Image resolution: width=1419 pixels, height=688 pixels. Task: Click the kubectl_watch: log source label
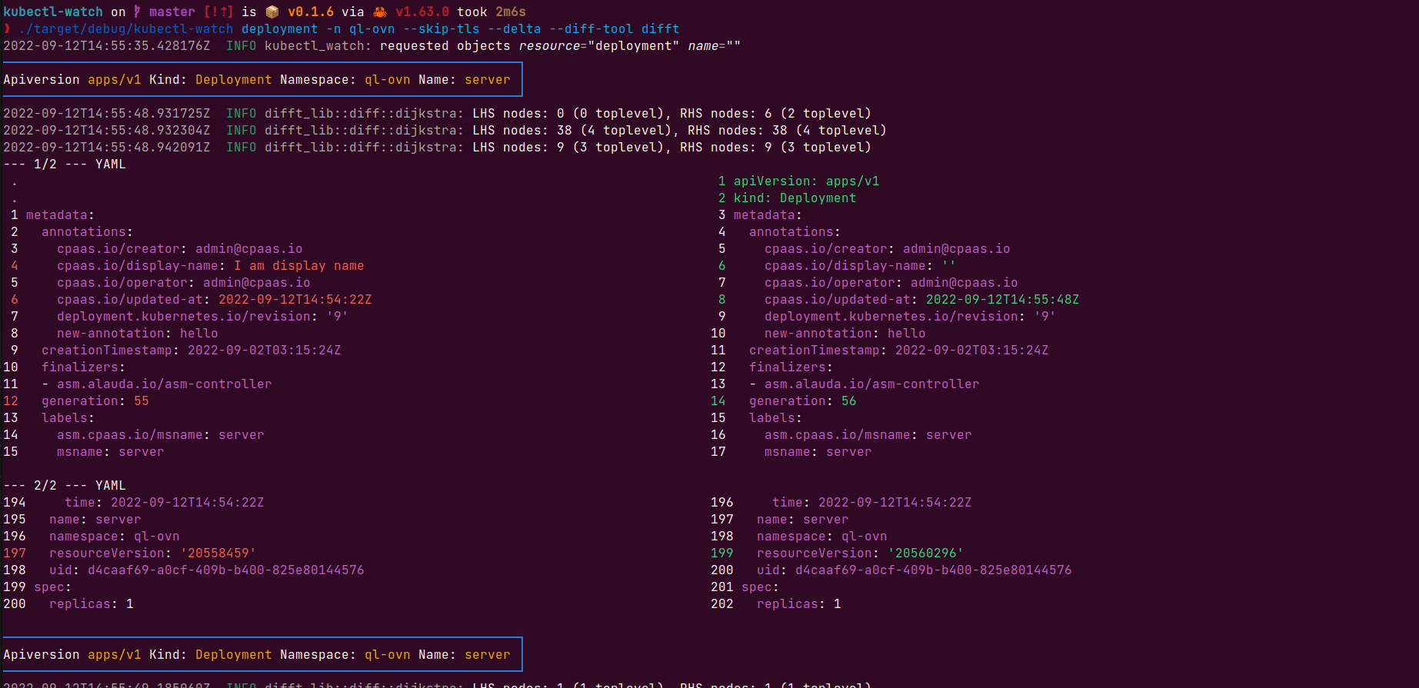[x=318, y=45]
